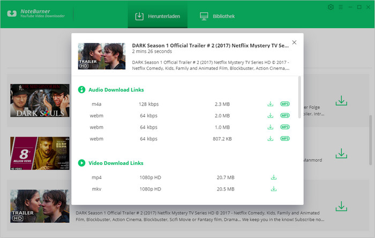Screen dimensions: 375x238
Task: Download the webm 807.2 KB audio
Action: pos(270,139)
